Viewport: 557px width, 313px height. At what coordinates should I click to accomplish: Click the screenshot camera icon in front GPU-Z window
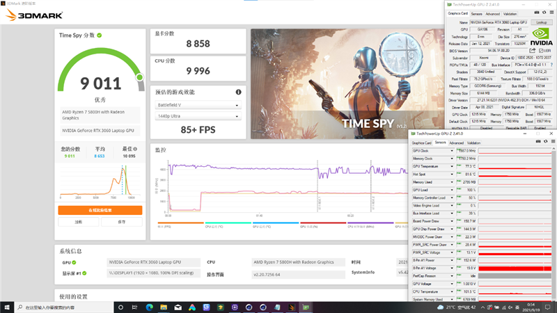[x=538, y=141]
